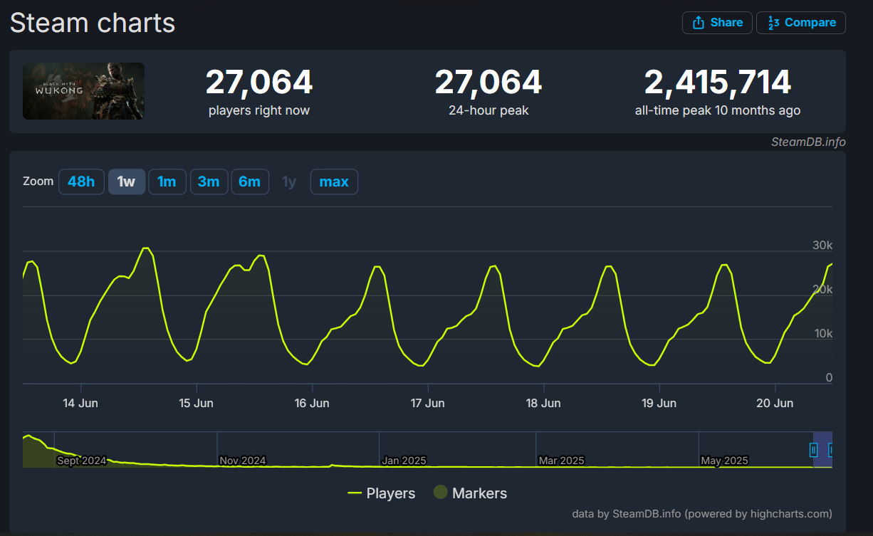This screenshot has height=536, width=873.
Task: Click May 2025 in the navigator
Action: click(x=725, y=461)
